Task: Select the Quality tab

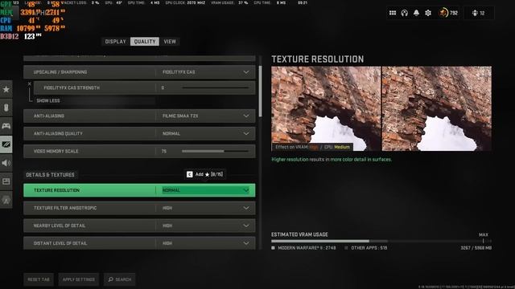Action: 145,42
